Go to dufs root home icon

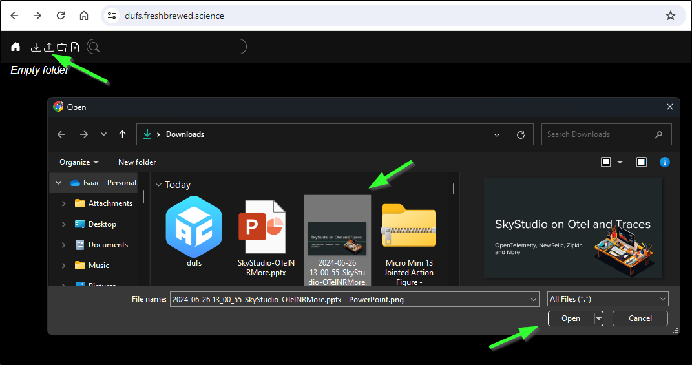click(x=16, y=47)
